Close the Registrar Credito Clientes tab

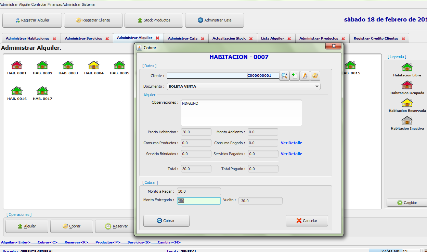point(403,39)
